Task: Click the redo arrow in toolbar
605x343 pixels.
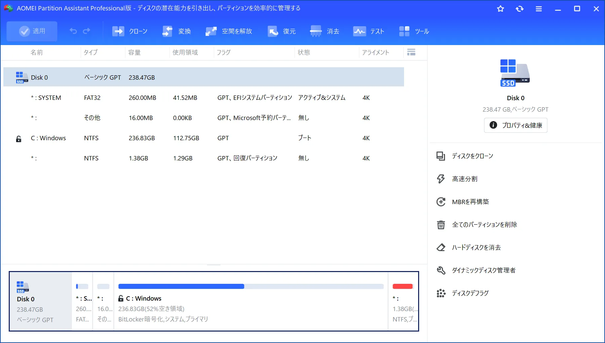Action: (87, 31)
